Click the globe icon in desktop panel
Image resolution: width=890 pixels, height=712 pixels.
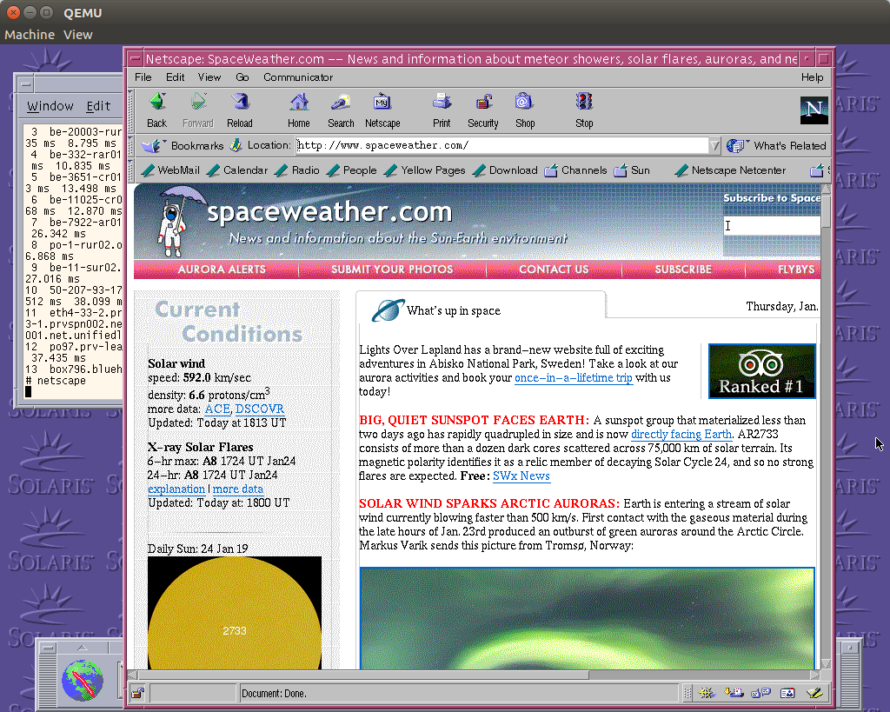[83, 680]
